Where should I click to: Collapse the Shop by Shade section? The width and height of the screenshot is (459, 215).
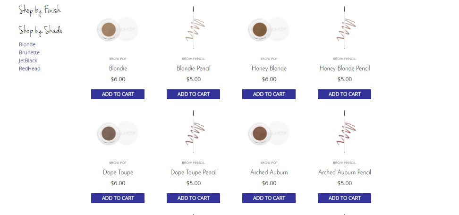41,31
